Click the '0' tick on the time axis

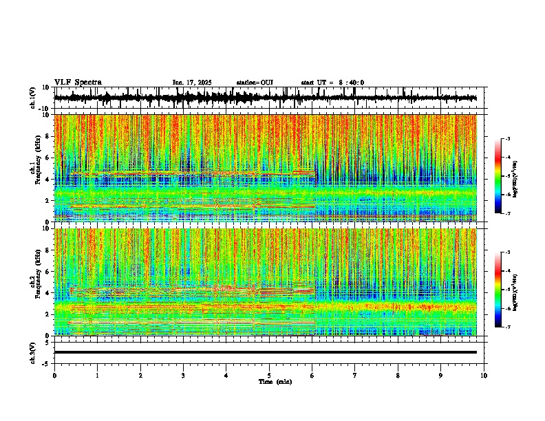(54, 376)
